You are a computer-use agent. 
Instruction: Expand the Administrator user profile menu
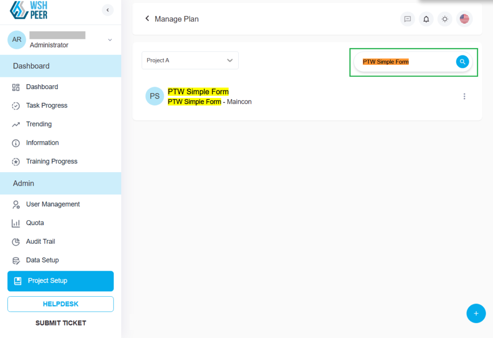tap(110, 40)
